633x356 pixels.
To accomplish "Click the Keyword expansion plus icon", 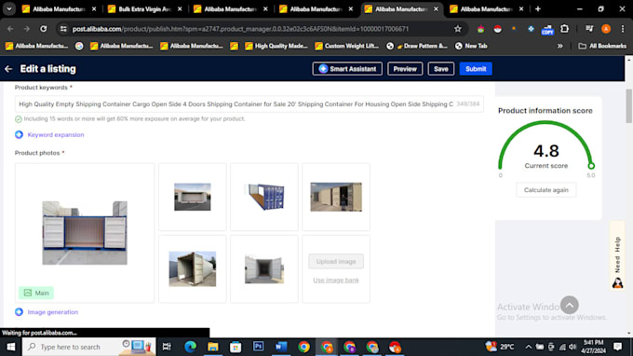I will pos(19,134).
